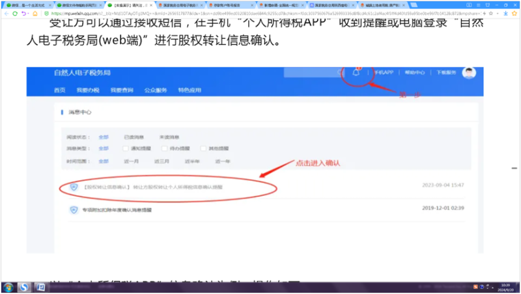Filter messages by 未读消息

[169, 137]
